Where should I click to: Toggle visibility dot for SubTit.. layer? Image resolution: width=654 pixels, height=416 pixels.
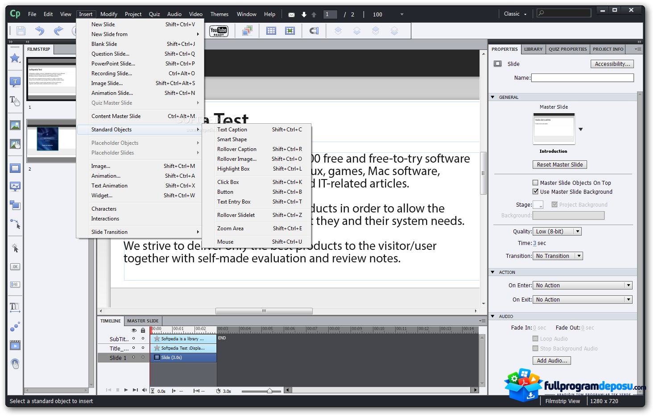[133, 339]
